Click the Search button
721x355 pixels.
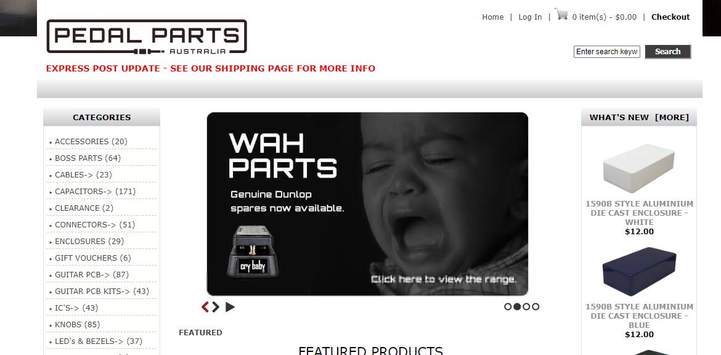[x=667, y=52]
